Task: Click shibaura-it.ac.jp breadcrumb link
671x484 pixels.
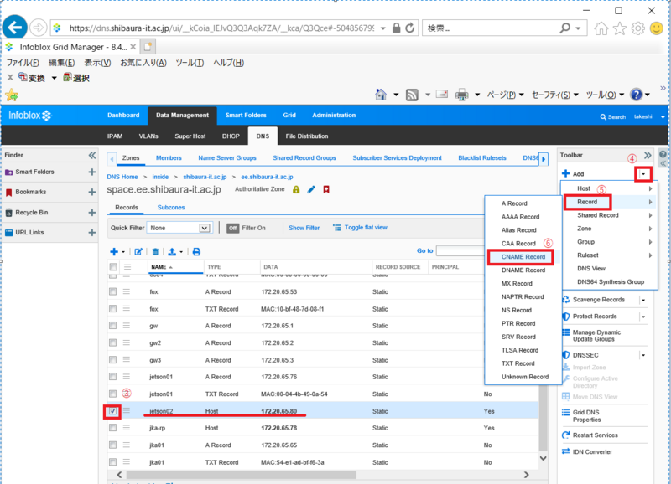Action: (205, 177)
